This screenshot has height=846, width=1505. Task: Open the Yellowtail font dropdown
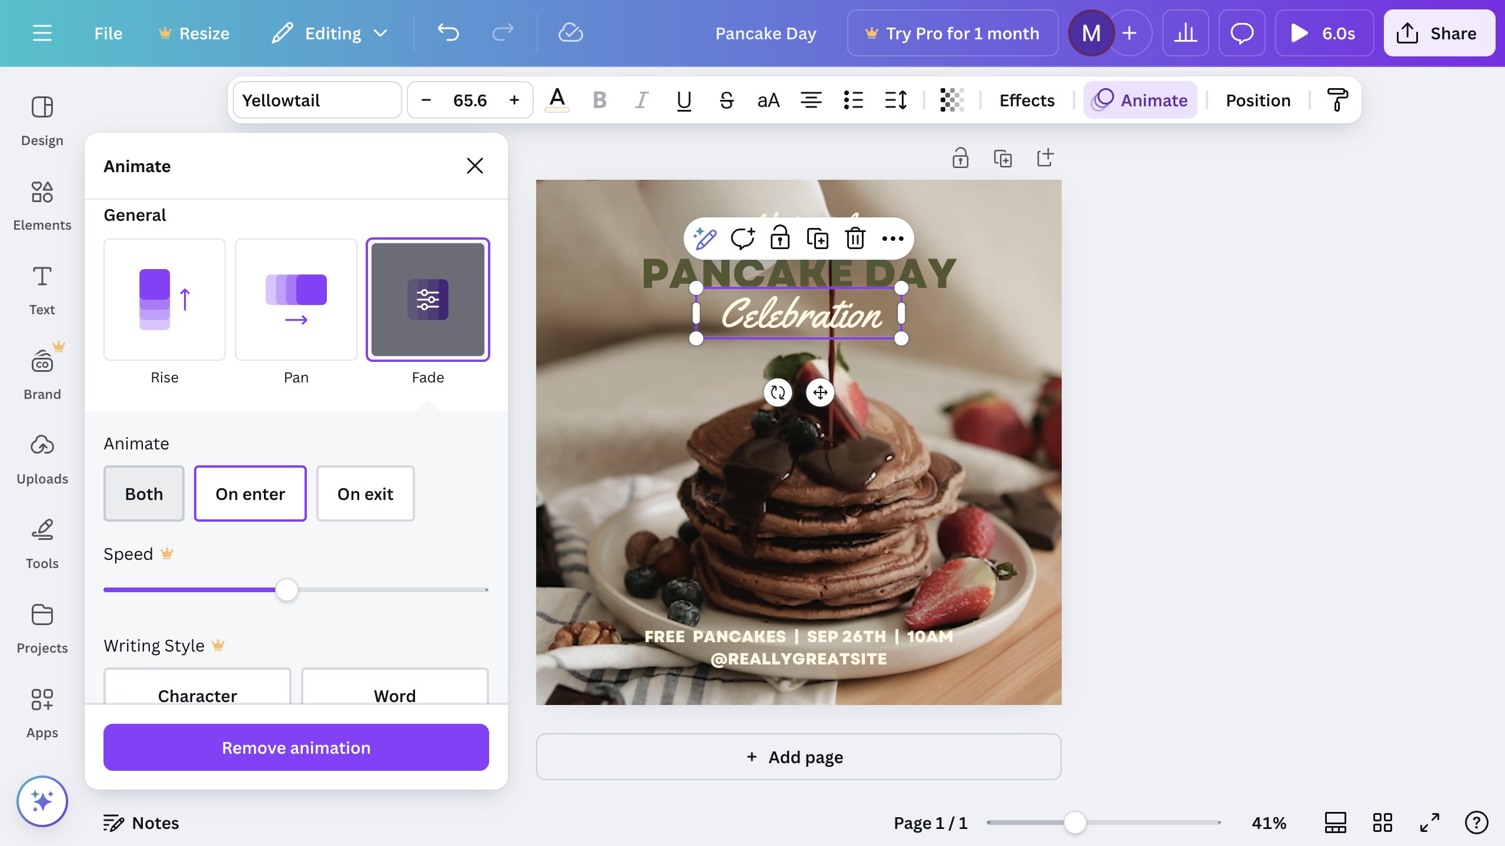tap(317, 100)
